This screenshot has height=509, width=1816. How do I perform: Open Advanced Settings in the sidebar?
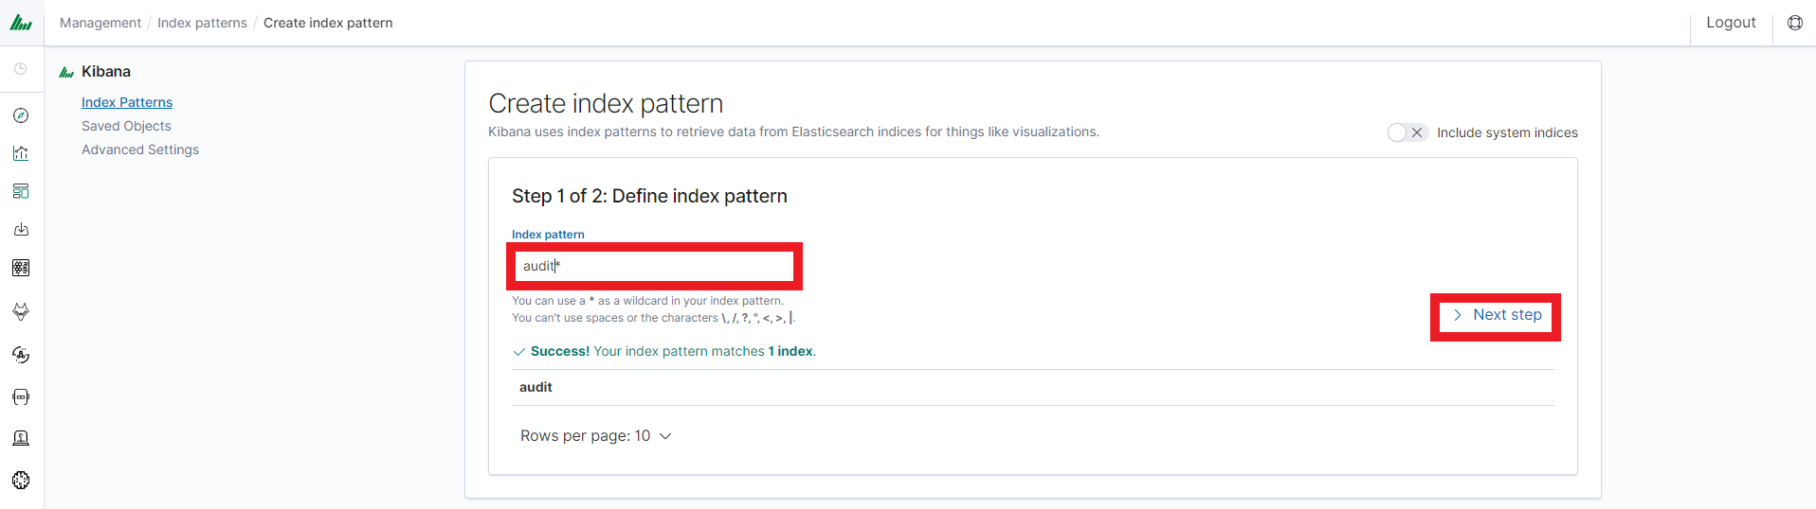(x=140, y=149)
